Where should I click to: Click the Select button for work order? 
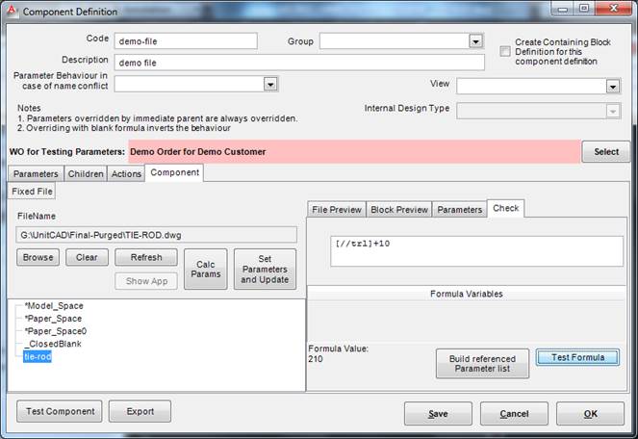point(606,152)
